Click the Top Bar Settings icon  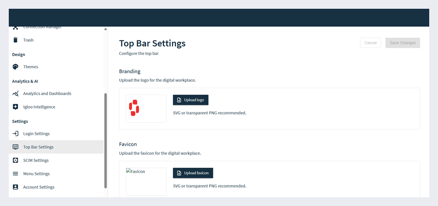coord(15,147)
